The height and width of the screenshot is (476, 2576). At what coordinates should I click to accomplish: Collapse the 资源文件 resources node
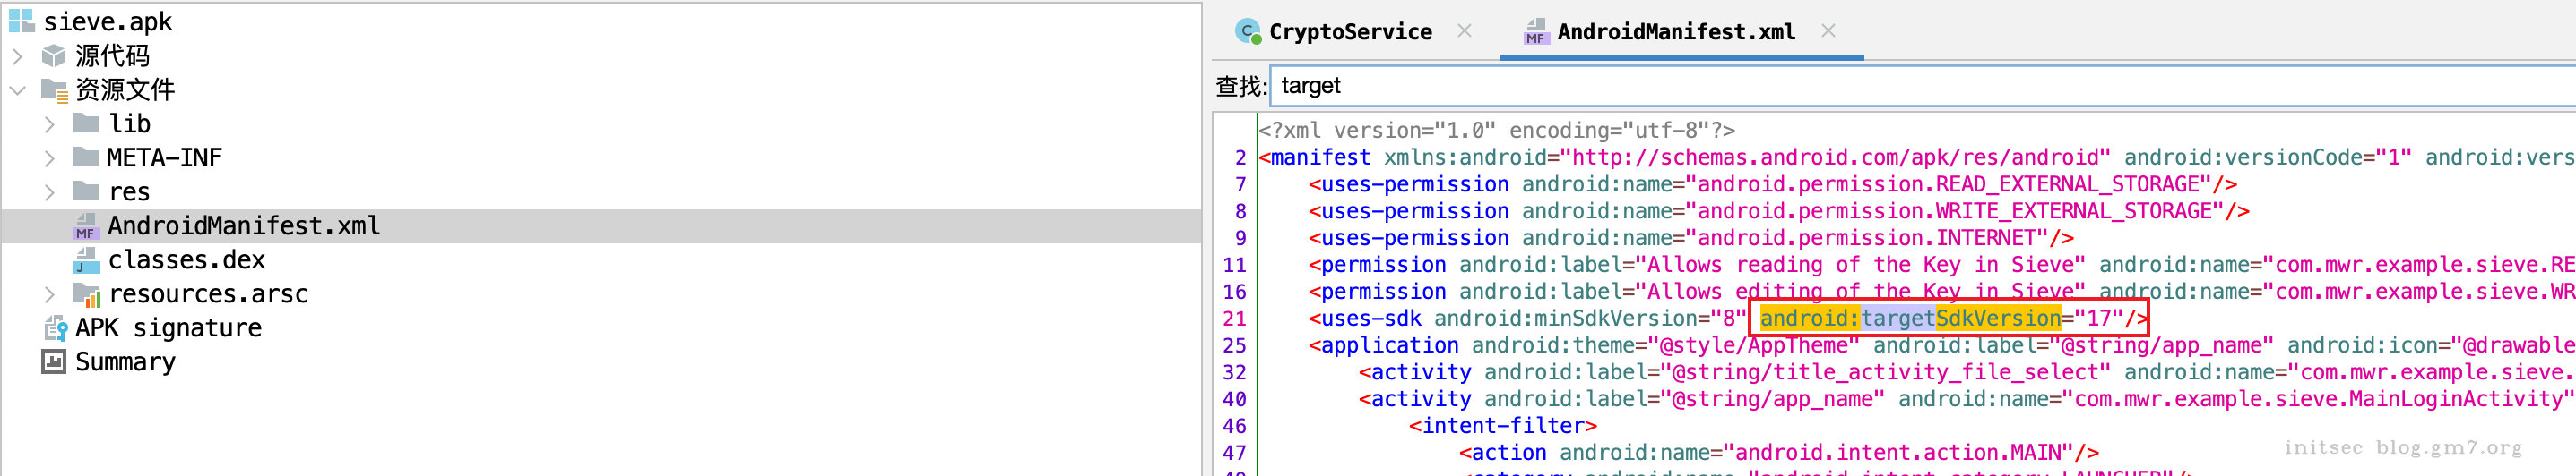click(17, 89)
